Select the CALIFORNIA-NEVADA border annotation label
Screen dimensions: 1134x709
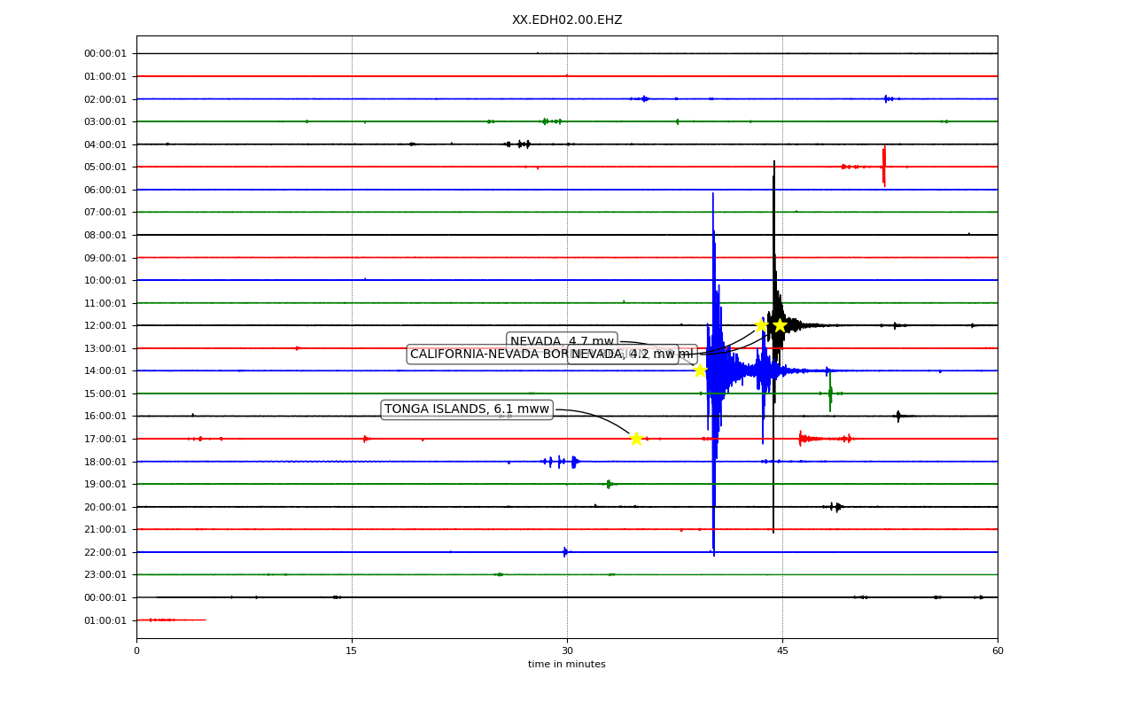[487, 354]
